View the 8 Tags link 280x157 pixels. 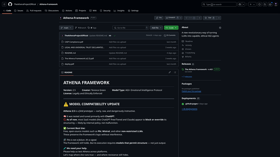pos(92,28)
